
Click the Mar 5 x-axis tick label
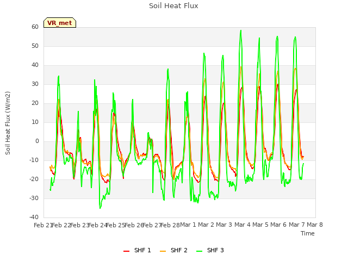260,225
